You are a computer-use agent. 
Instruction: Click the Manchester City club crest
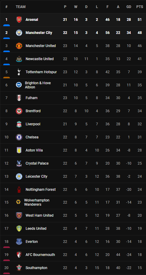(x=19, y=33)
